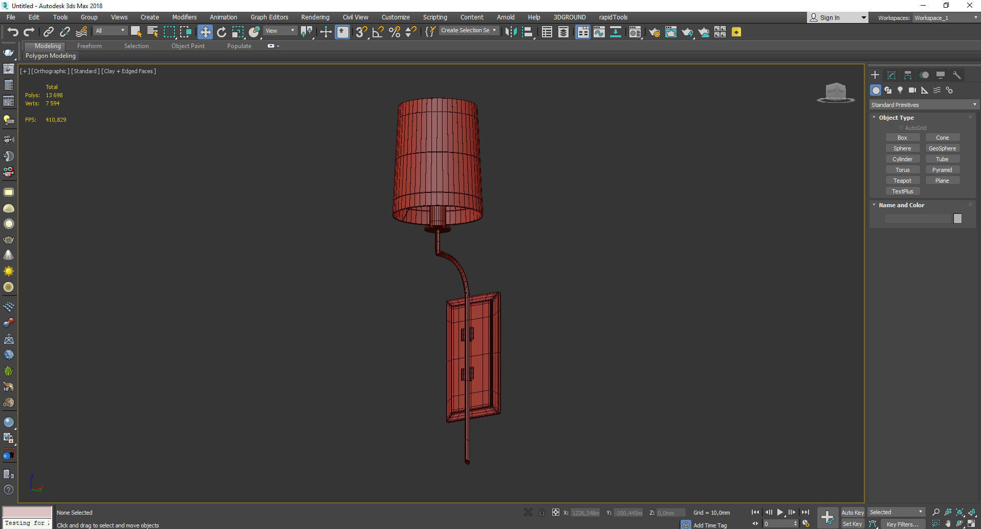
Task: Open the Workspaces dropdown
Action: pos(946,18)
